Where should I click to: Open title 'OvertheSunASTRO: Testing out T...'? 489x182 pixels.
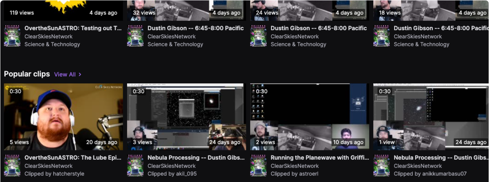point(73,28)
